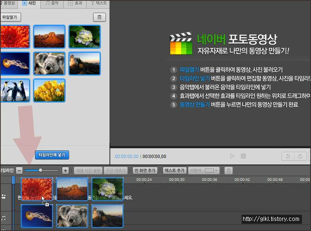Click the 구간 자르기 button
The width and height of the screenshot is (311, 231).
(x=115, y=170)
